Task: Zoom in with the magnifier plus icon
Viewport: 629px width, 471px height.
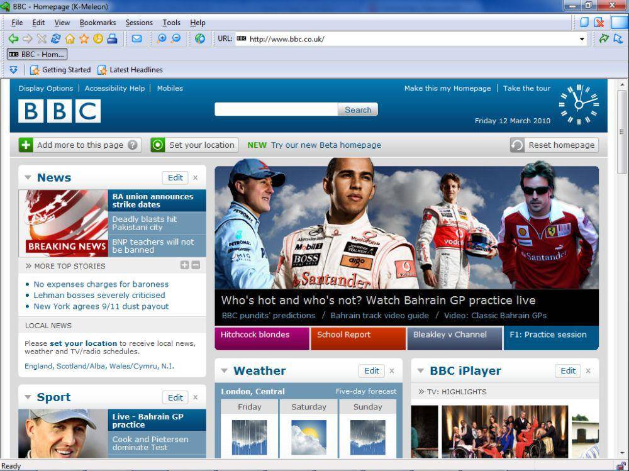Action: click(x=161, y=39)
